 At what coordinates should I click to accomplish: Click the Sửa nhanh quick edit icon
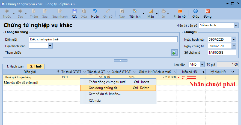pos(59,11)
